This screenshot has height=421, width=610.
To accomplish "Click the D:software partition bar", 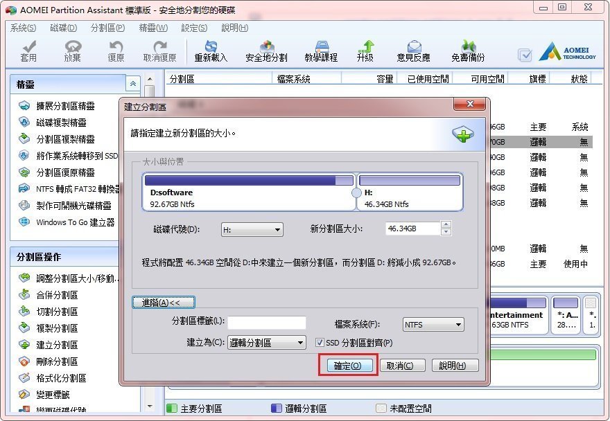I will click(249, 192).
